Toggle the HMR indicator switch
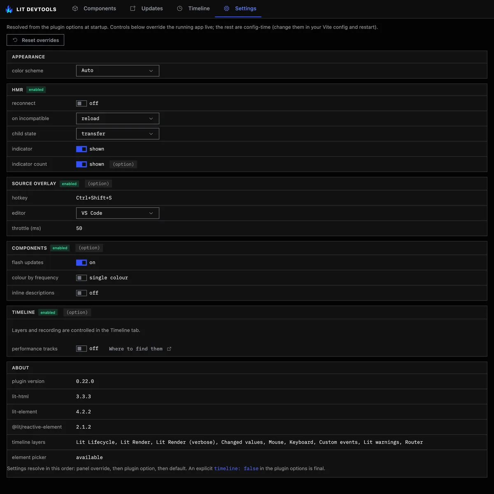 [82, 149]
